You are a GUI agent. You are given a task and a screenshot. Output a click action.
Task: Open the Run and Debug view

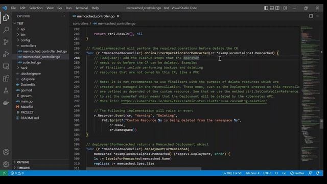[6, 54]
